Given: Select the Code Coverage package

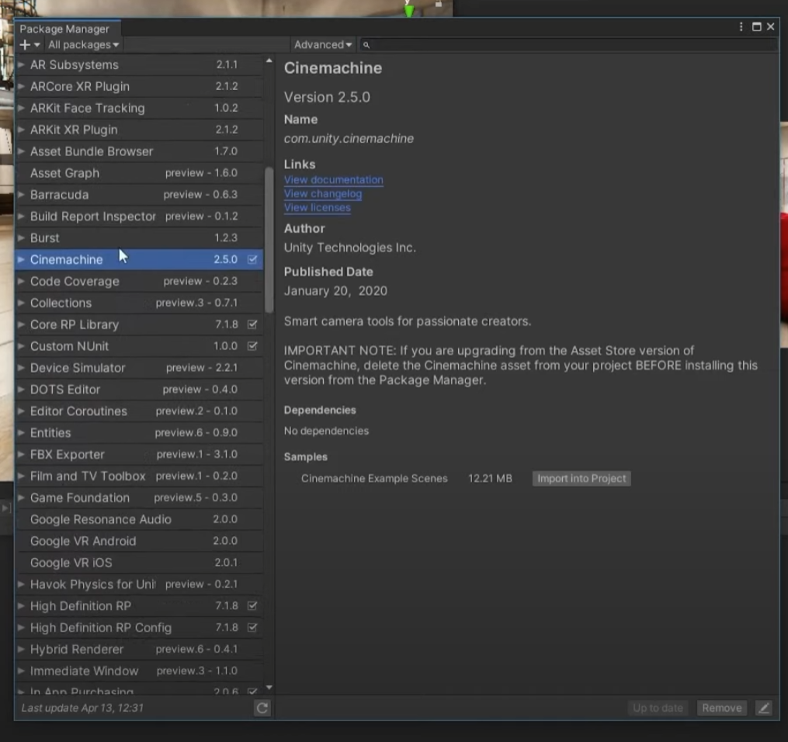Looking at the screenshot, I should pyautogui.click(x=139, y=281).
